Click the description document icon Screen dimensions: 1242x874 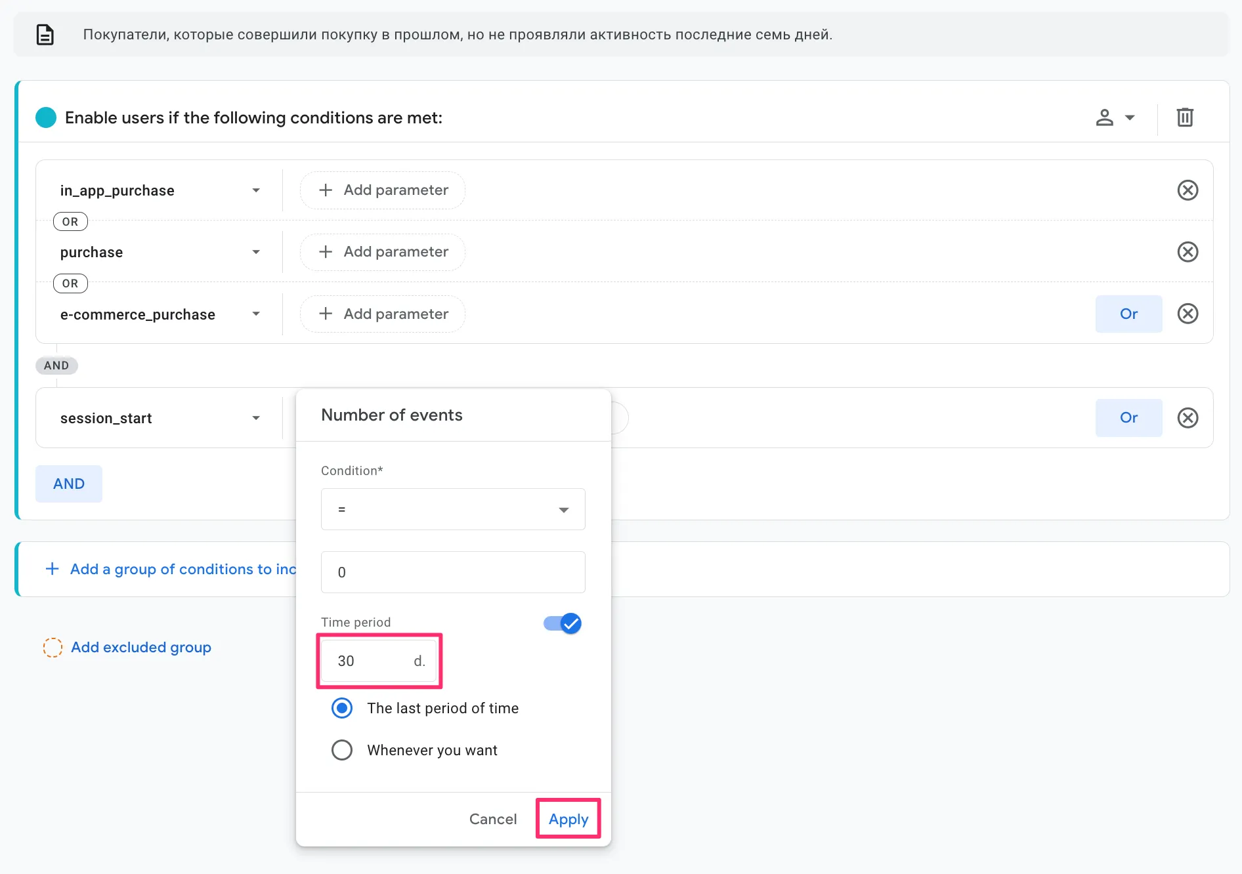45,35
